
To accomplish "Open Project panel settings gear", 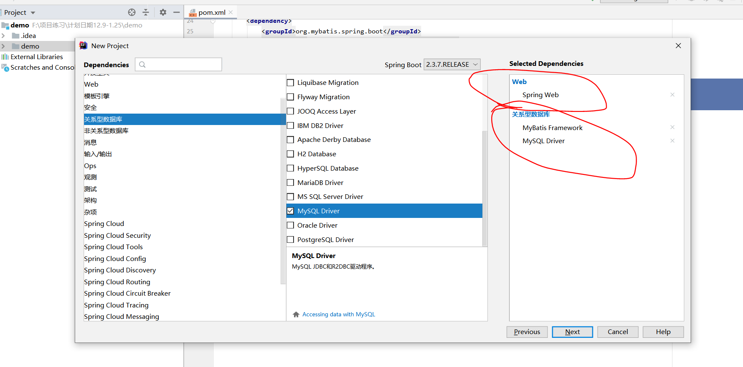I will pos(163,12).
